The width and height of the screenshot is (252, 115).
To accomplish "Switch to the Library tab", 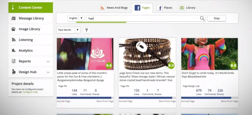I will click(187, 8).
